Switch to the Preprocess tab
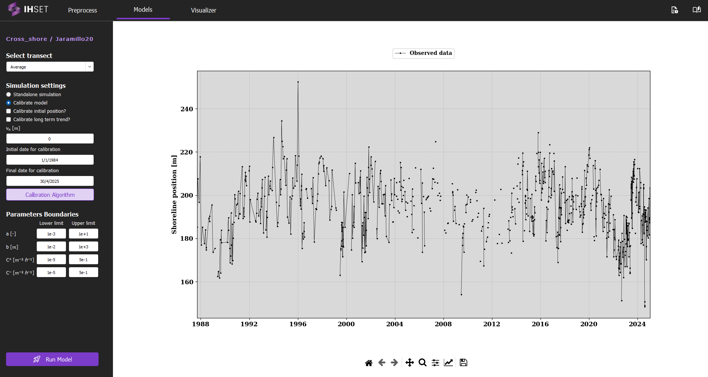 (x=82, y=10)
